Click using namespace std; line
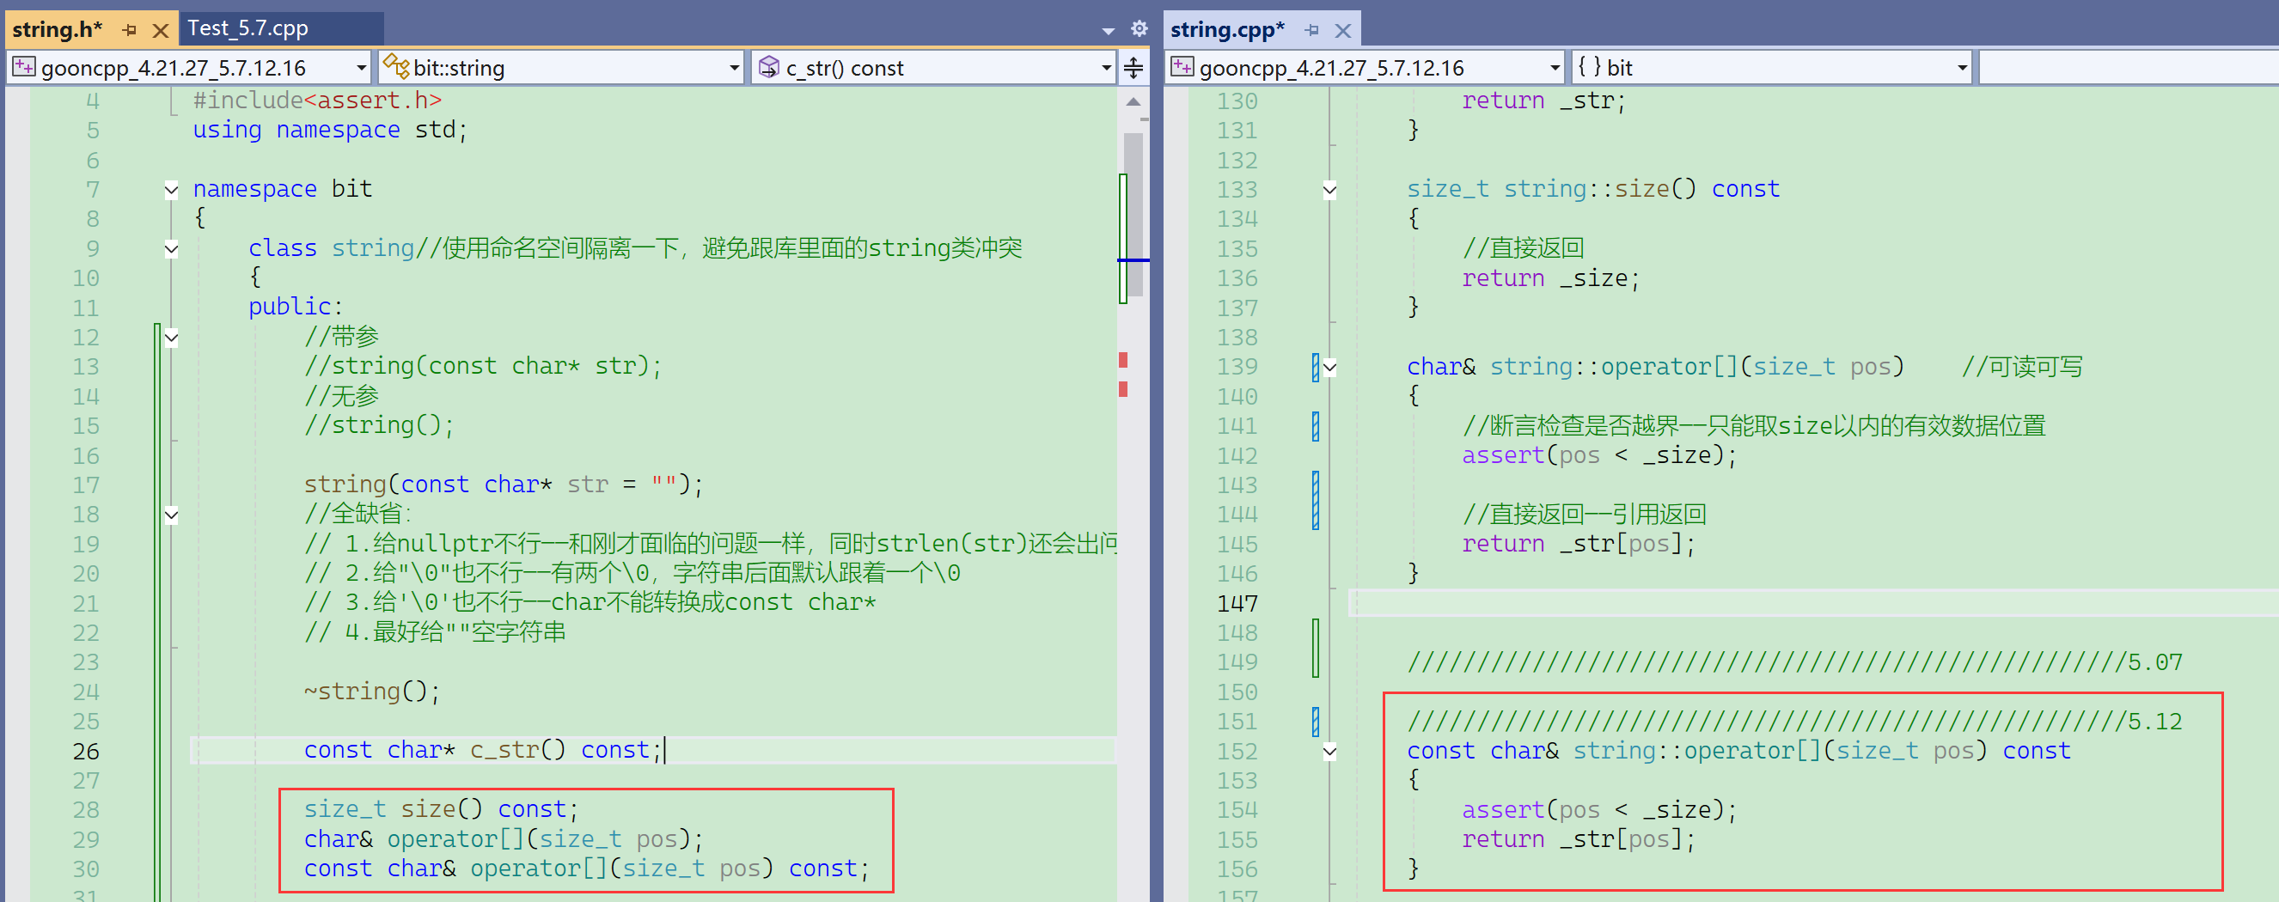The width and height of the screenshot is (2279, 902). click(330, 130)
